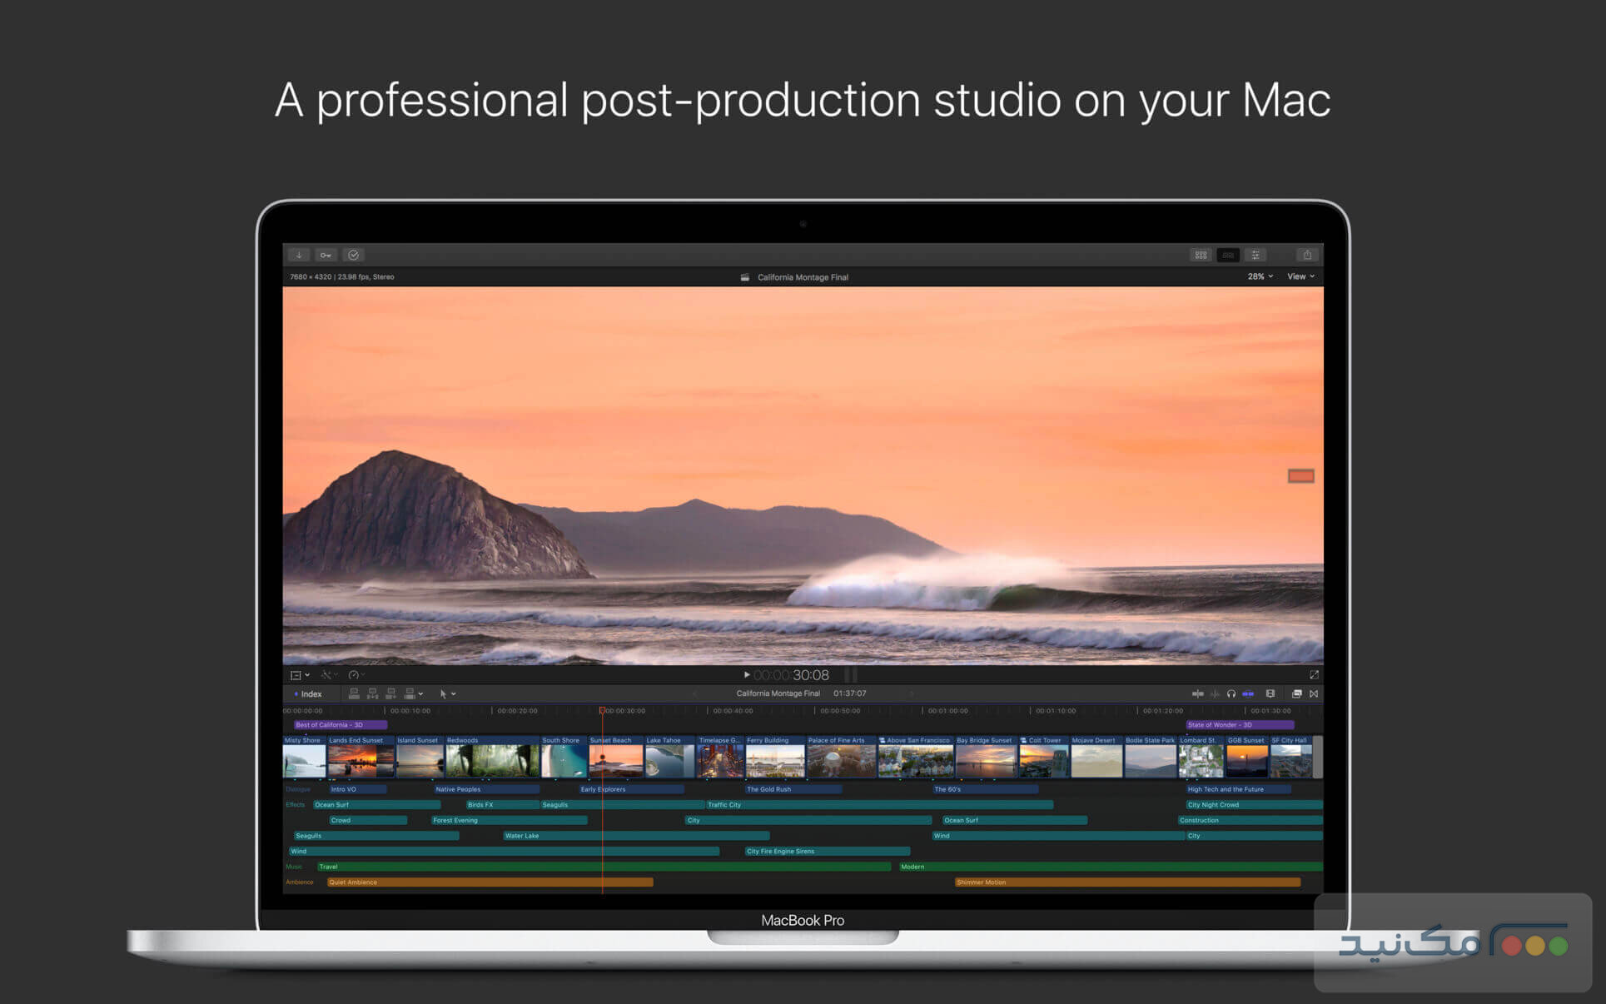Toggle audio skimming in the timeline
This screenshot has height=1004, width=1606.
tap(1215, 693)
